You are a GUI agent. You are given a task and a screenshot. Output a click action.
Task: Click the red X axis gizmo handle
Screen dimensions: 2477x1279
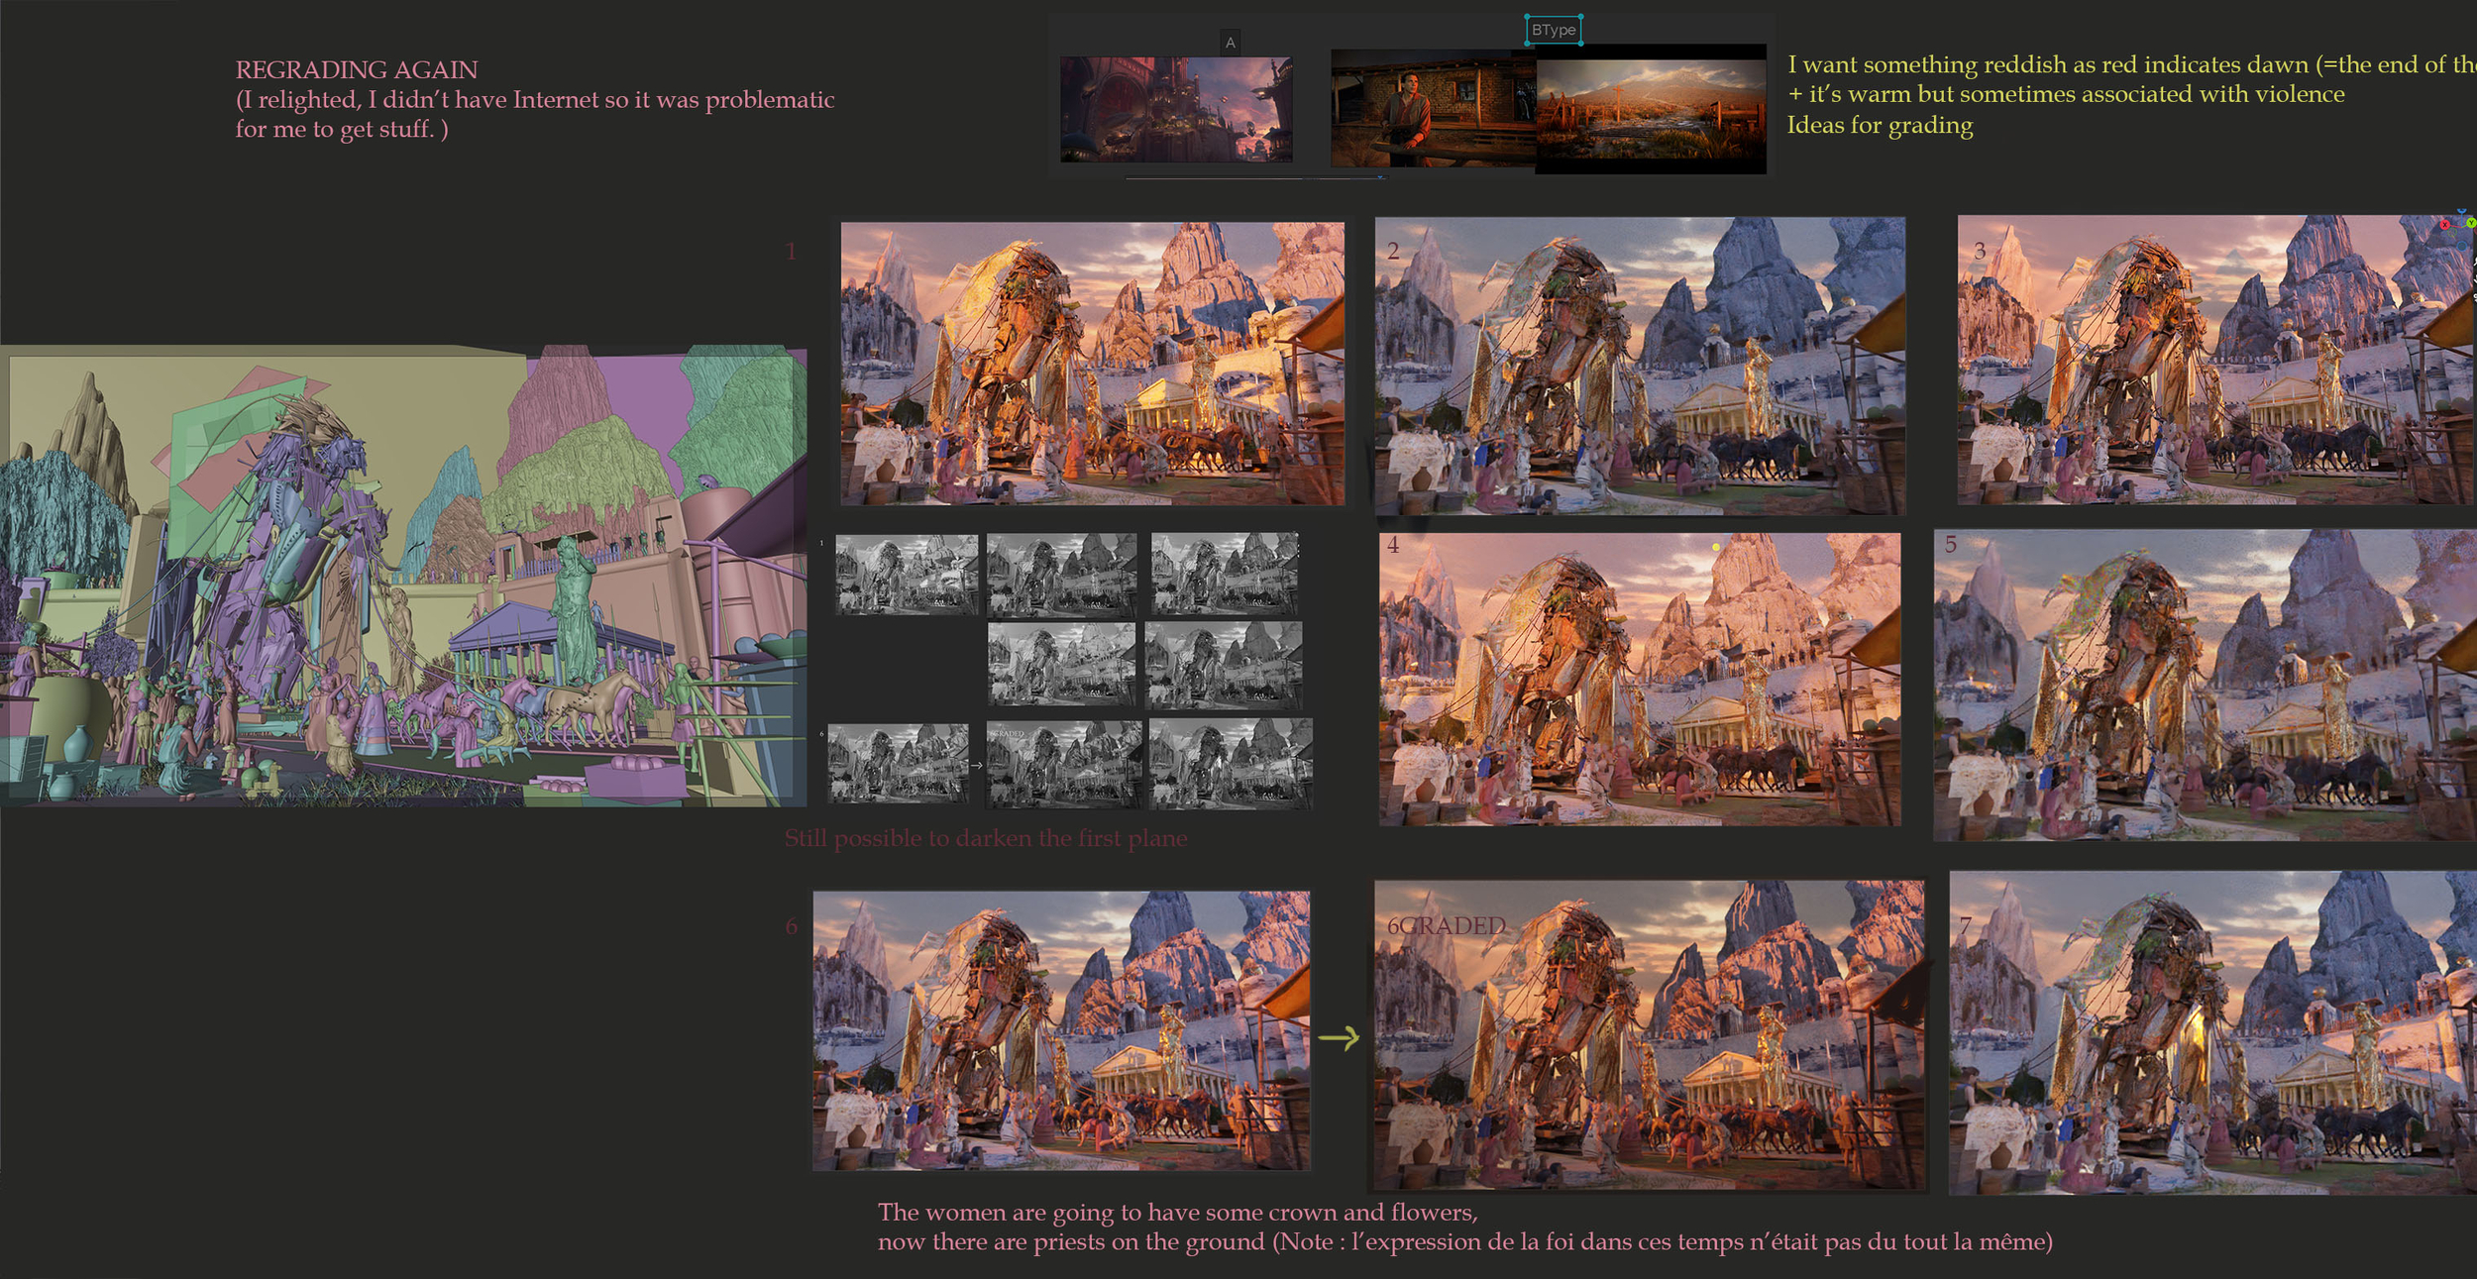click(x=2445, y=225)
